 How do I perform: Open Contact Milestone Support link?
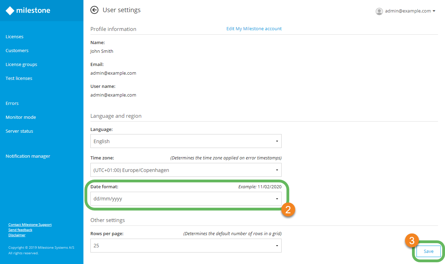pos(30,225)
